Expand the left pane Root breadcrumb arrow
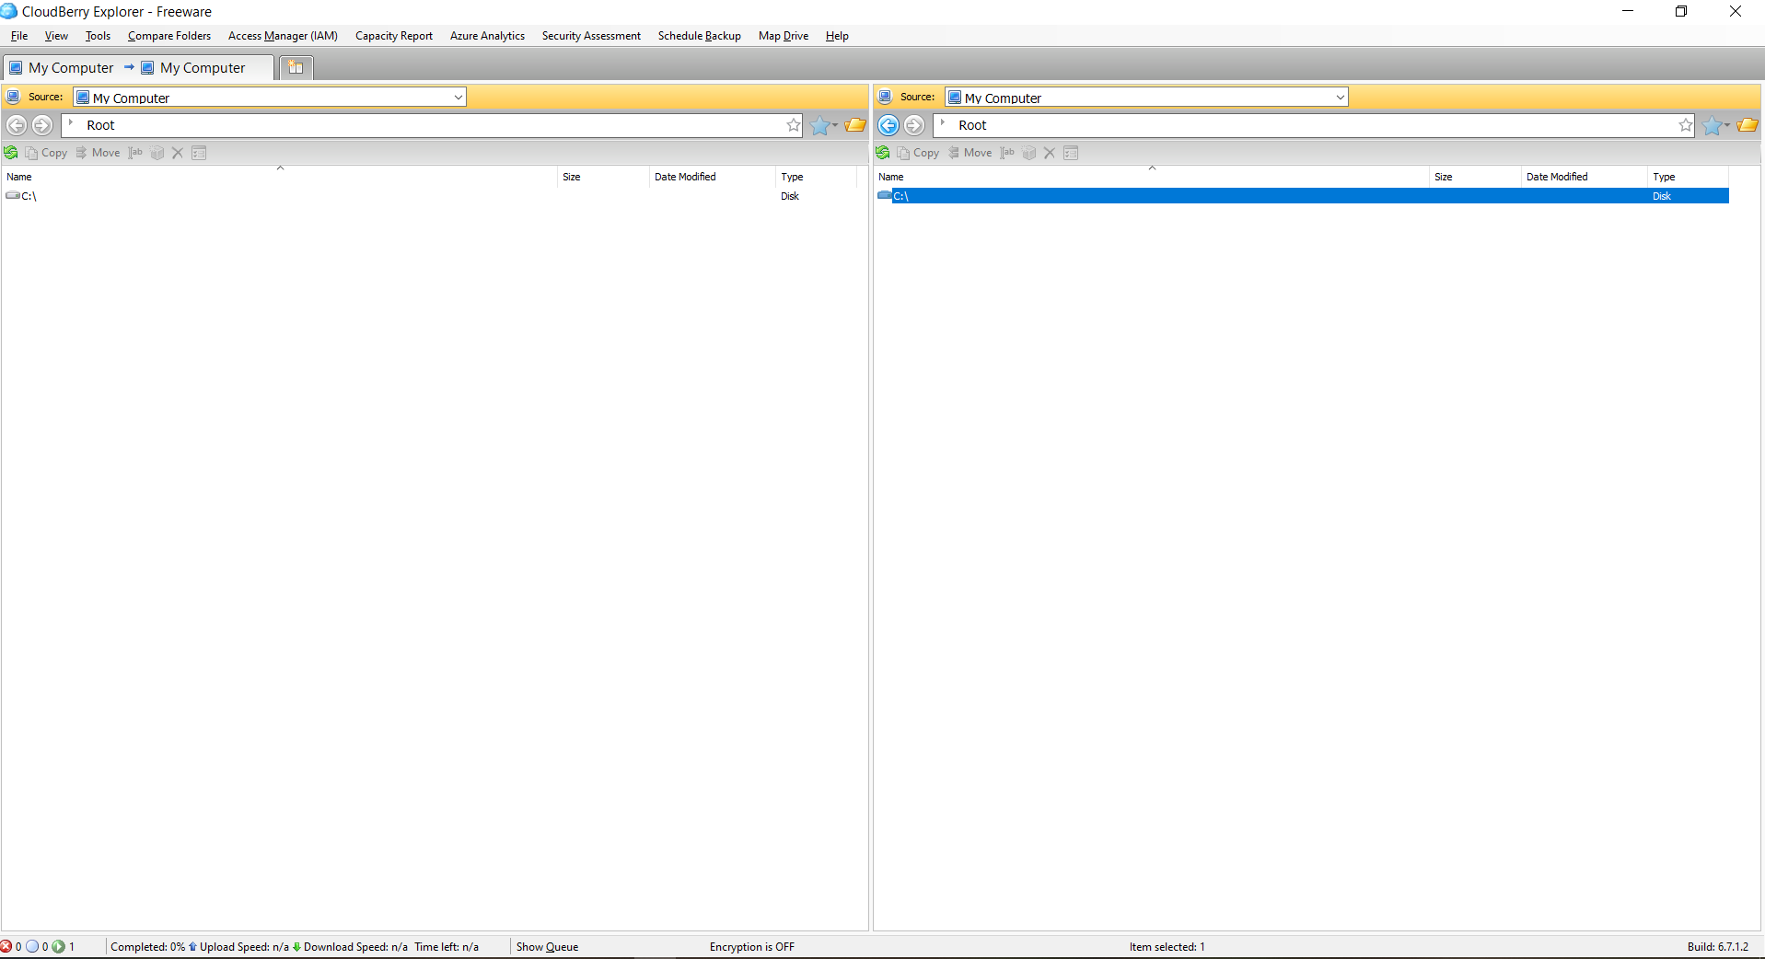Viewport: 1765px width, 959px height. coord(72,122)
